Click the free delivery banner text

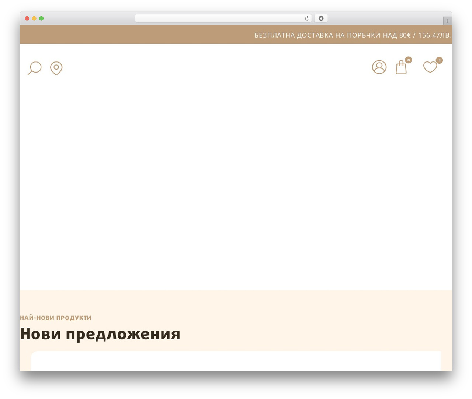[353, 35]
